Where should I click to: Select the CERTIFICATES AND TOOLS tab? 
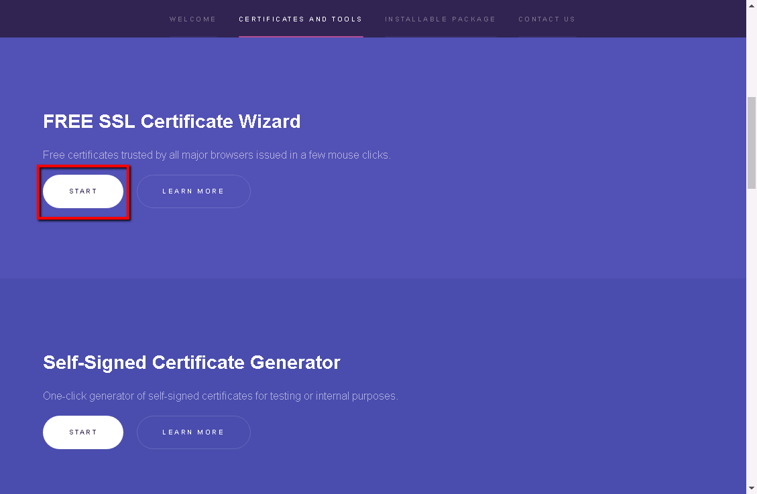pyautogui.click(x=300, y=19)
